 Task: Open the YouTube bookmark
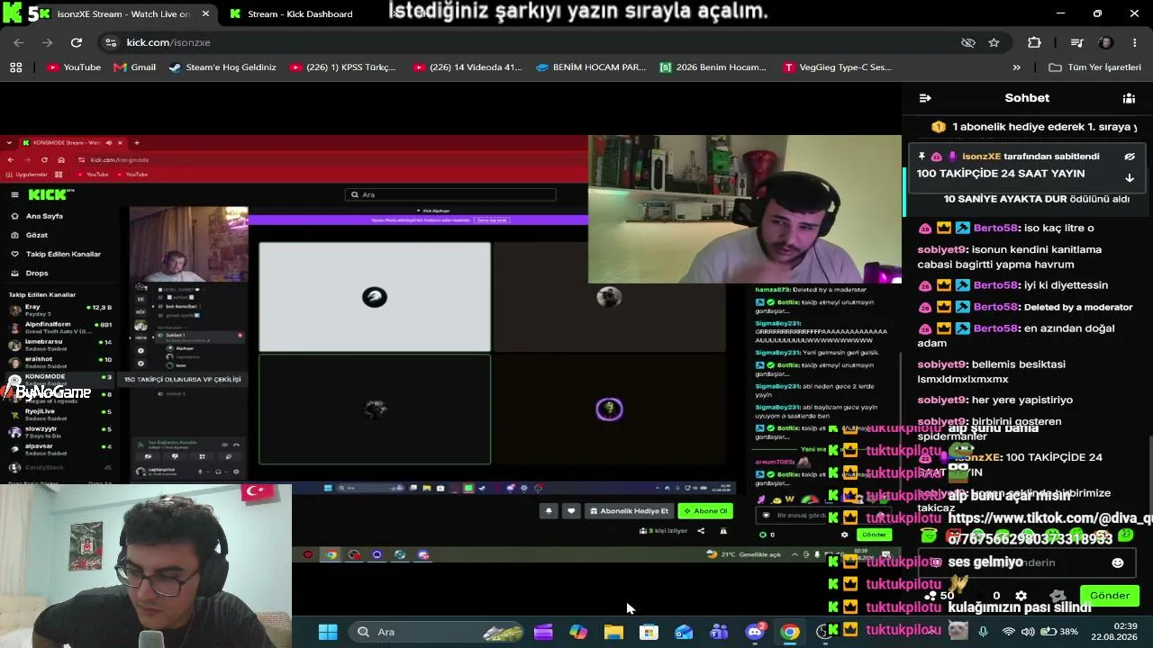coord(73,67)
